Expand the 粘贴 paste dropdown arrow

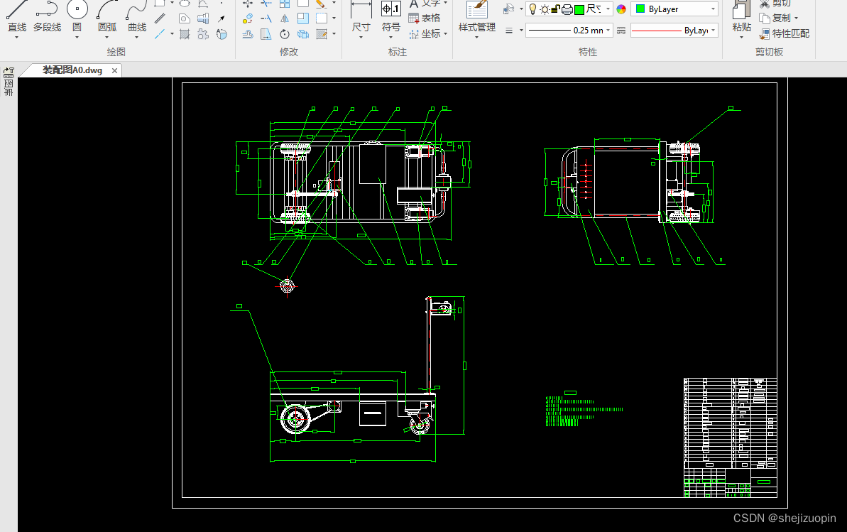click(x=741, y=38)
